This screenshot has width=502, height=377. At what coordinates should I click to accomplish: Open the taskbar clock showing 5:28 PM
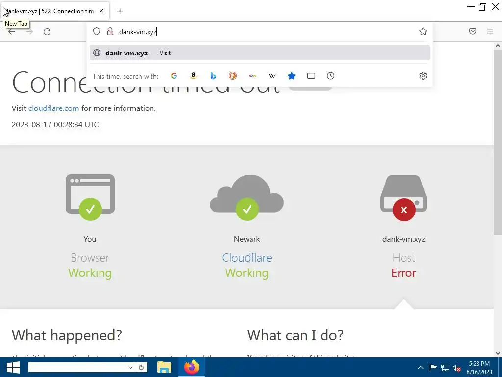(x=479, y=368)
